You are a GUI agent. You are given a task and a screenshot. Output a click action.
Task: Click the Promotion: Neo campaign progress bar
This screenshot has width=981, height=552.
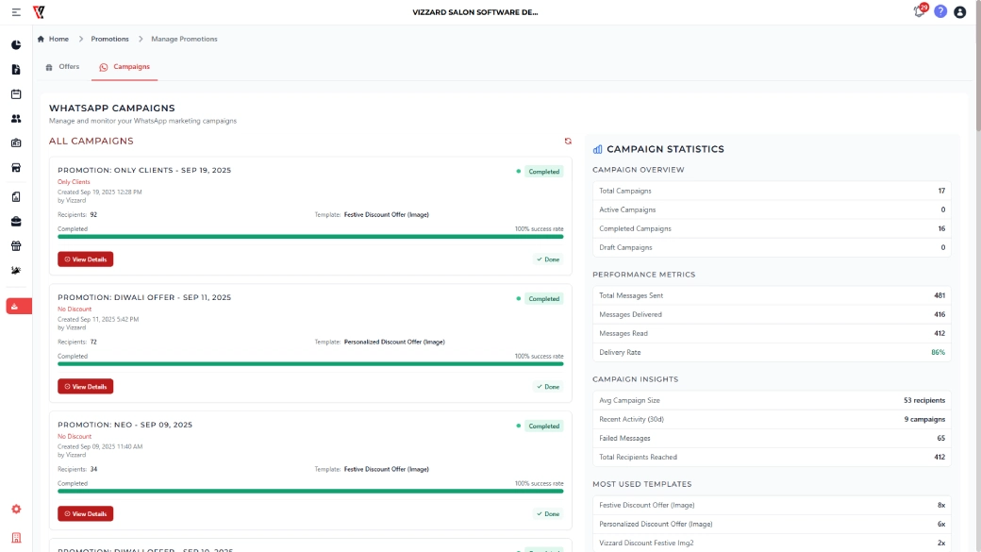pos(310,491)
